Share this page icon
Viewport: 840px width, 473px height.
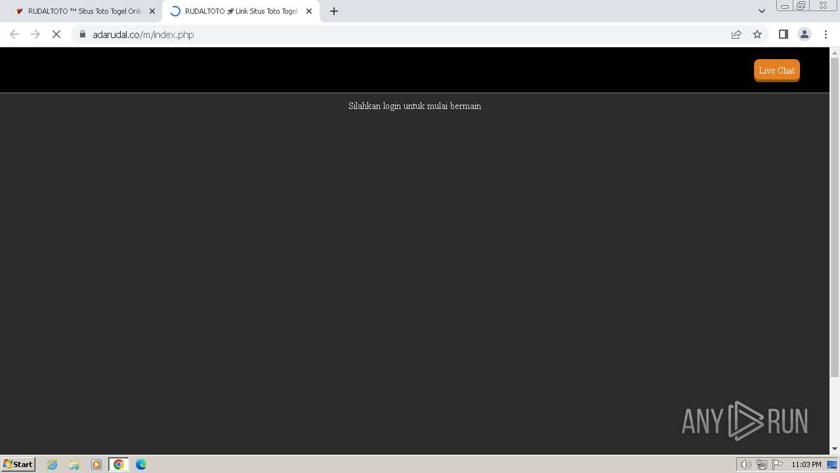[736, 34]
